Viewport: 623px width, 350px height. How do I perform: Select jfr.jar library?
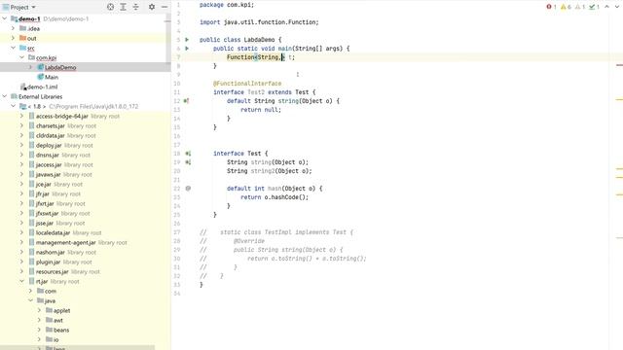[x=43, y=193]
